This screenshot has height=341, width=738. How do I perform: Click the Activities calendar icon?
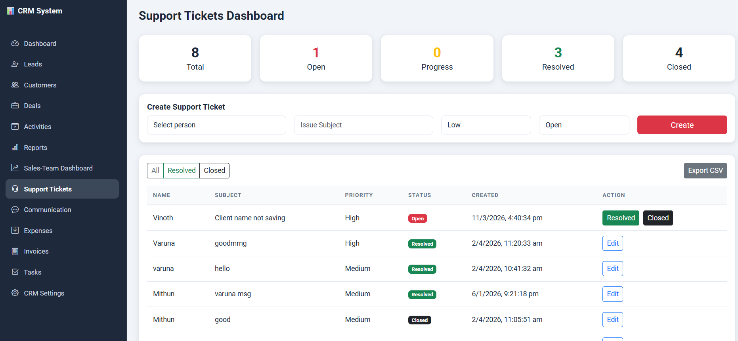15,127
